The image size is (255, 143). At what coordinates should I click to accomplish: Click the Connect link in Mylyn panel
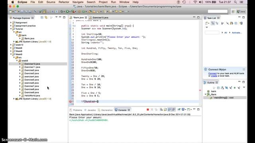pyautogui.click(x=212, y=73)
